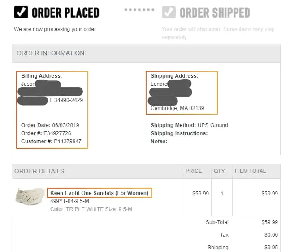The width and height of the screenshot is (290, 252).
Task: Click the QTY column header
Action: (219, 171)
